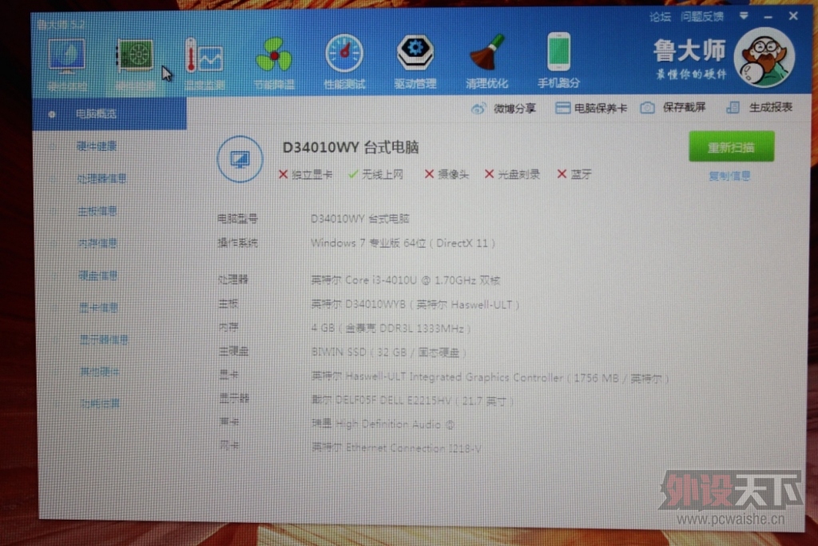The image size is (818, 546).
Task: Close the 鲁大师 window
Action: click(x=793, y=16)
